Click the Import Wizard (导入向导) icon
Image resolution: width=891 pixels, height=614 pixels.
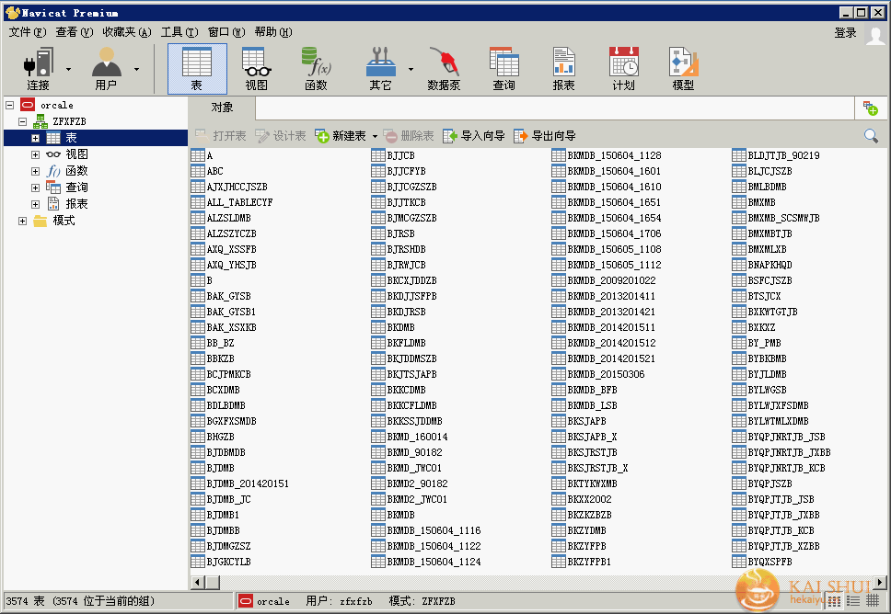[x=450, y=136]
